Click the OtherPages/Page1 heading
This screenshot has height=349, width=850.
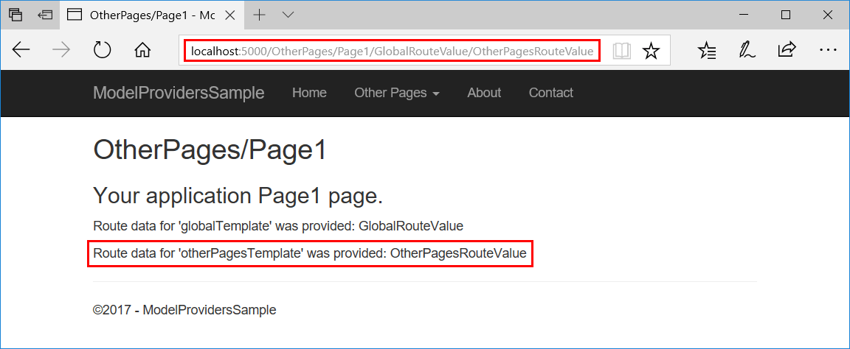210,149
